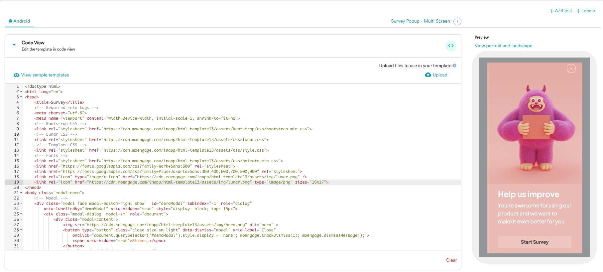Viewport: 603px width, 272px height.
Task: Fold the button tag on line 28
Action: coord(21,230)
